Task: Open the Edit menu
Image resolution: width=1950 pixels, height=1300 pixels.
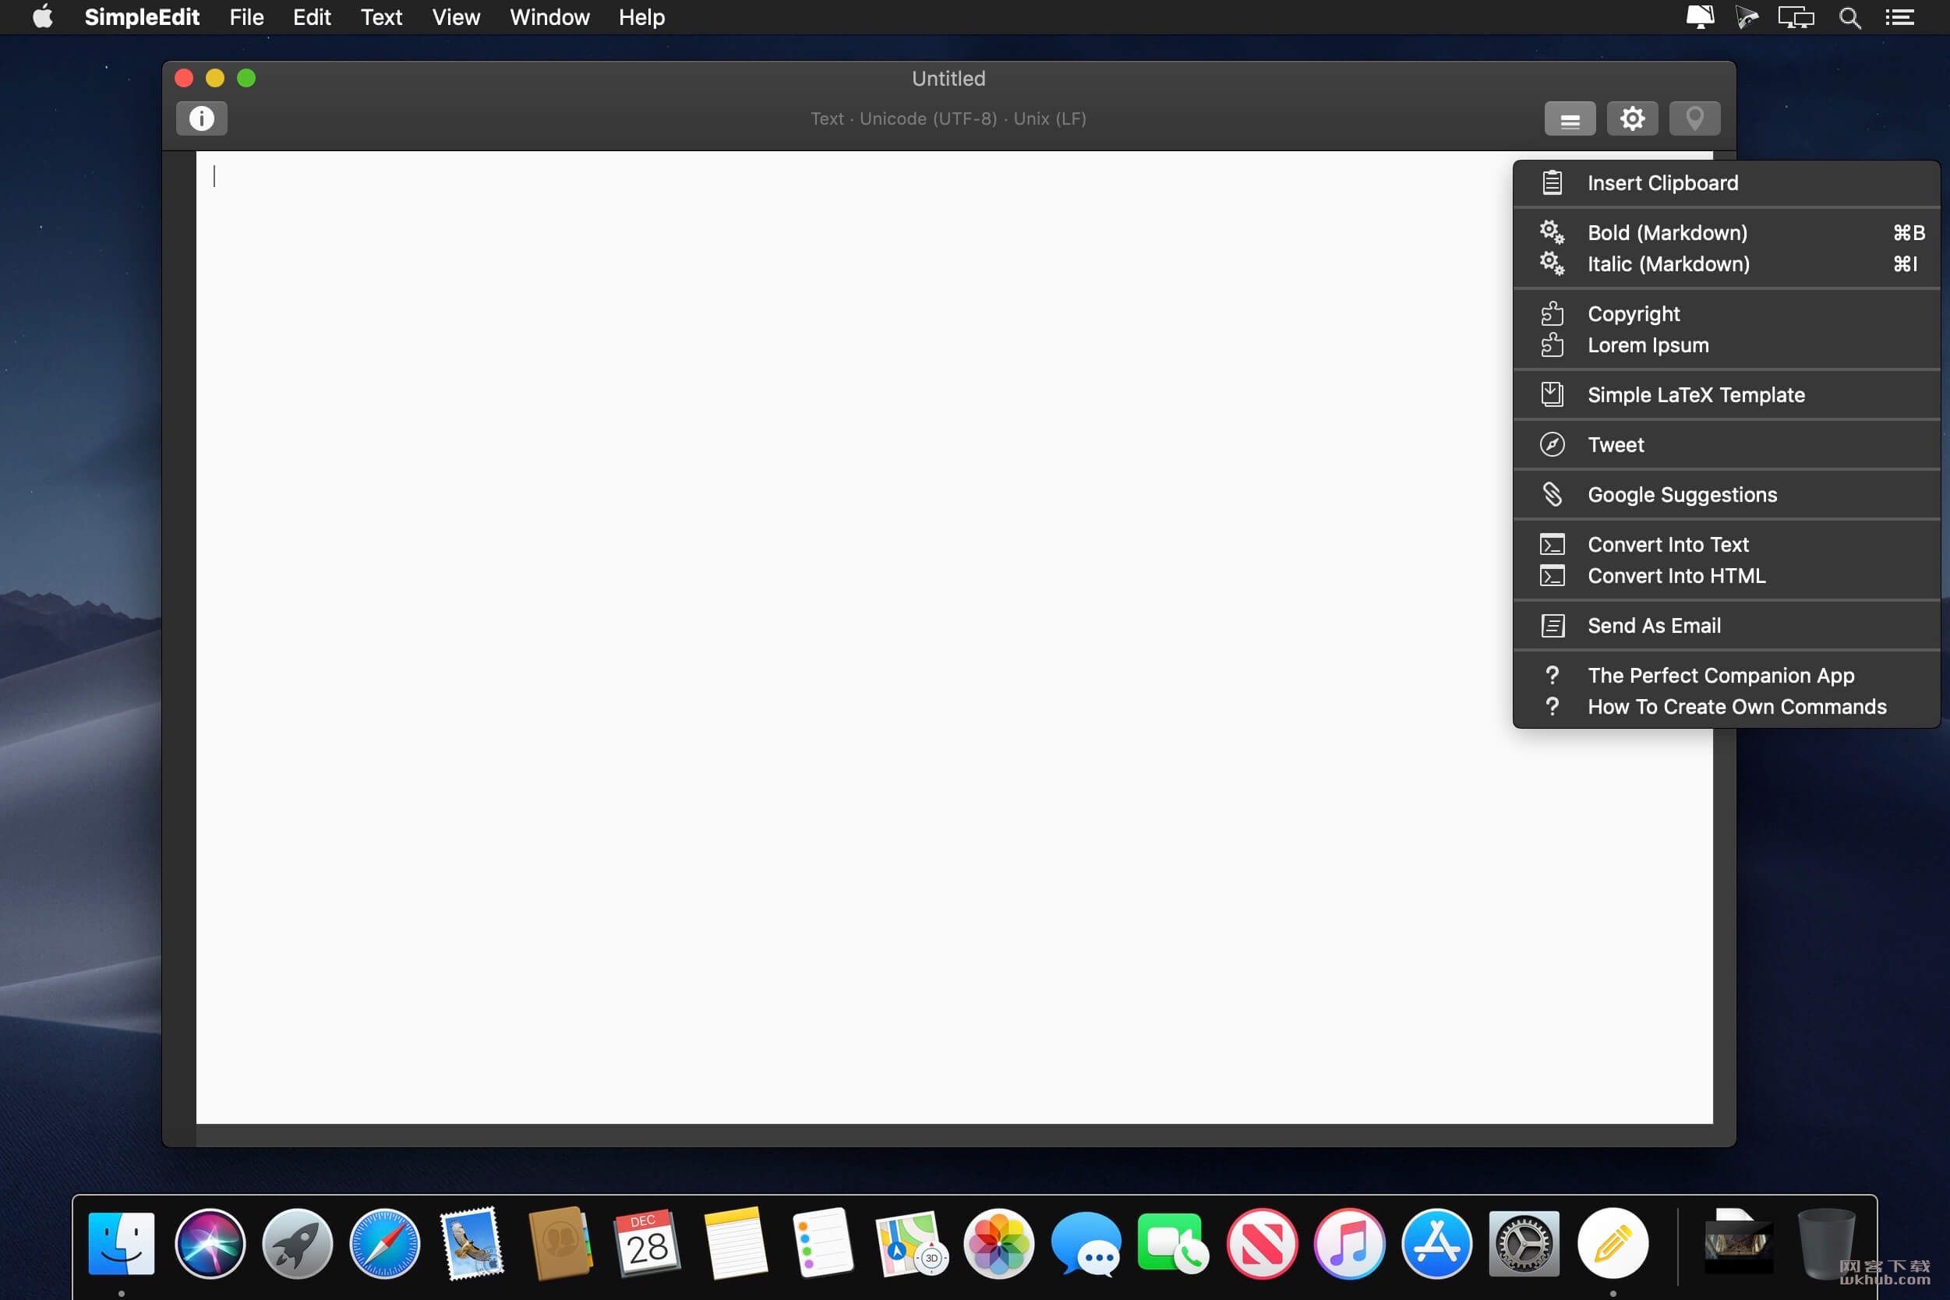Action: (312, 16)
